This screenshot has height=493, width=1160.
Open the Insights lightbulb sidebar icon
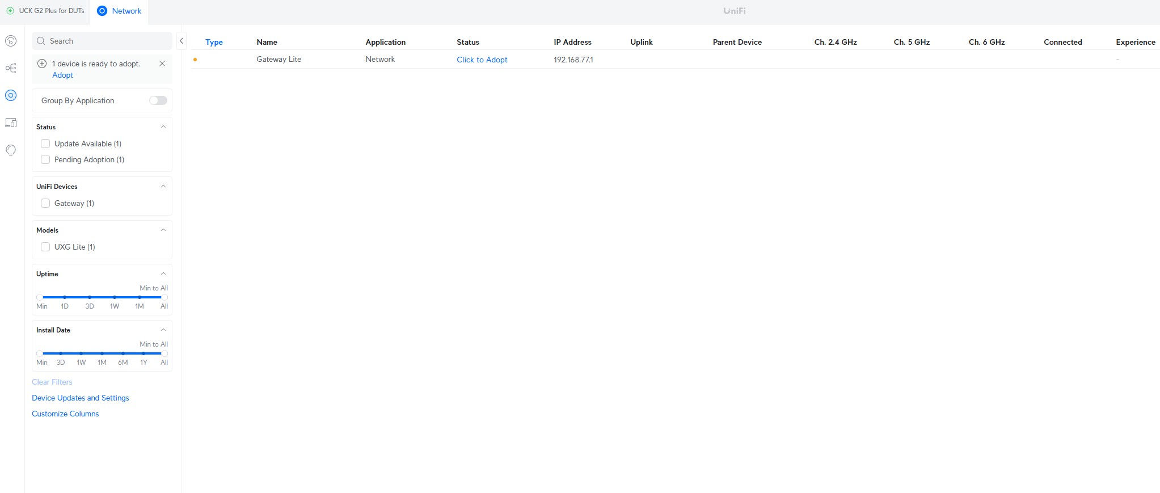[11, 150]
